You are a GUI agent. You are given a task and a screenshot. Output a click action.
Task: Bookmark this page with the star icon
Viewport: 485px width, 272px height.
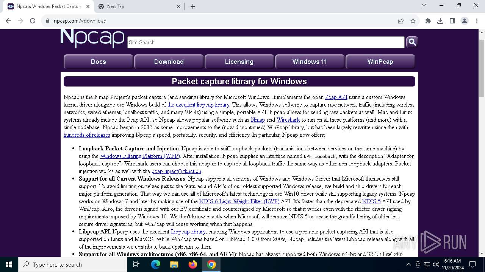pyautogui.click(x=413, y=21)
